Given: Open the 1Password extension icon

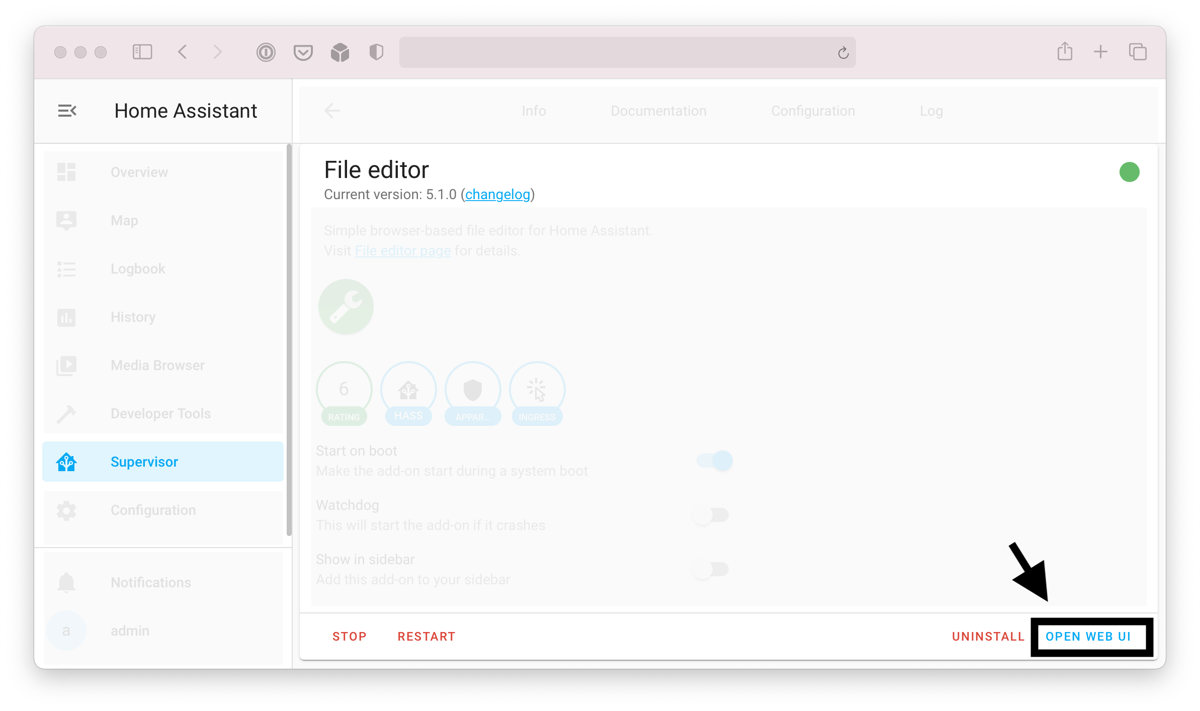Looking at the screenshot, I should 266,52.
